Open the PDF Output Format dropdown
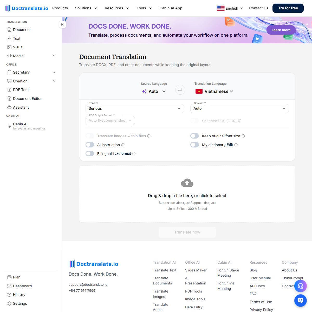The height and width of the screenshot is (312, 312). (x=110, y=120)
